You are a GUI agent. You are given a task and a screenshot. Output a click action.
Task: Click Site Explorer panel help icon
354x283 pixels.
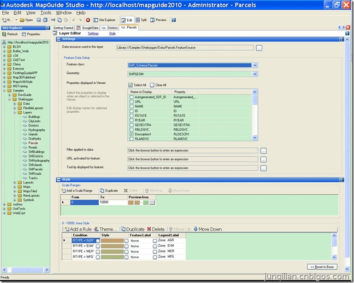click(x=48, y=28)
